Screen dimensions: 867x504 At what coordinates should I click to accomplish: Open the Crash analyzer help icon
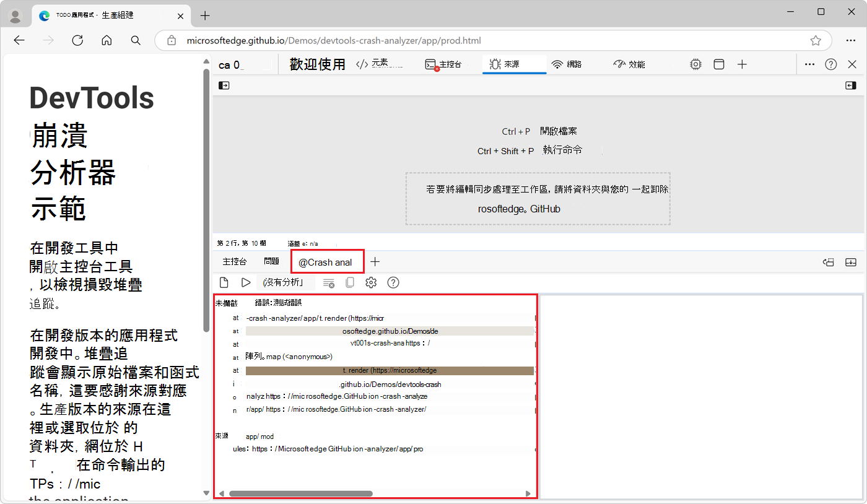tap(393, 282)
